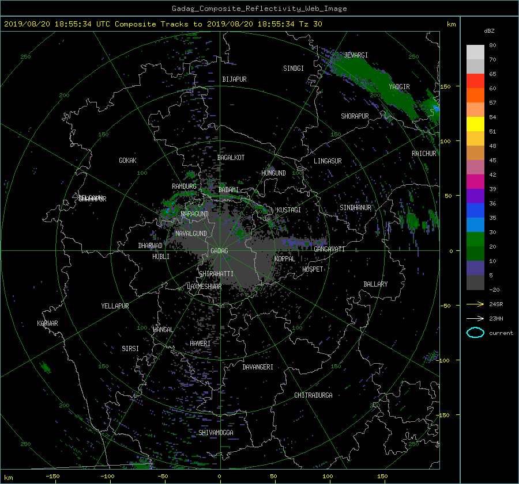The width and height of the screenshot is (519, 484).
Task: Click the LINGASUR city label
Action: (x=328, y=161)
